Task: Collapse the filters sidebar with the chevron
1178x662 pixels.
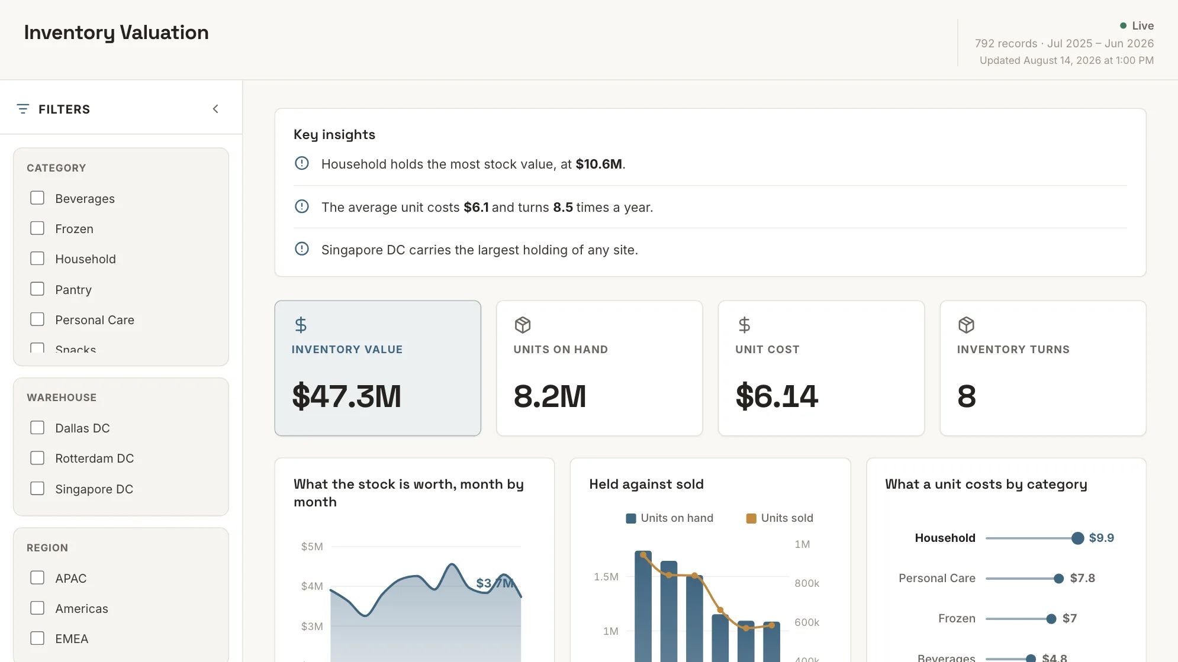Action: pos(215,109)
